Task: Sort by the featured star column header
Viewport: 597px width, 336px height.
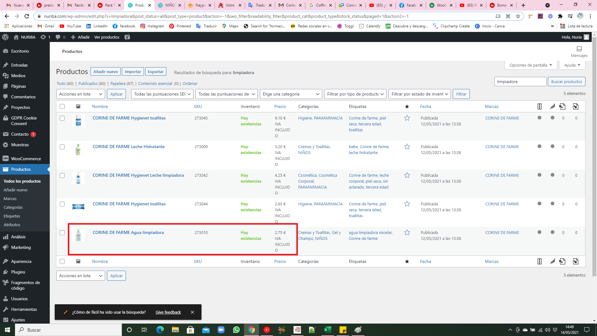Action: coord(407,106)
